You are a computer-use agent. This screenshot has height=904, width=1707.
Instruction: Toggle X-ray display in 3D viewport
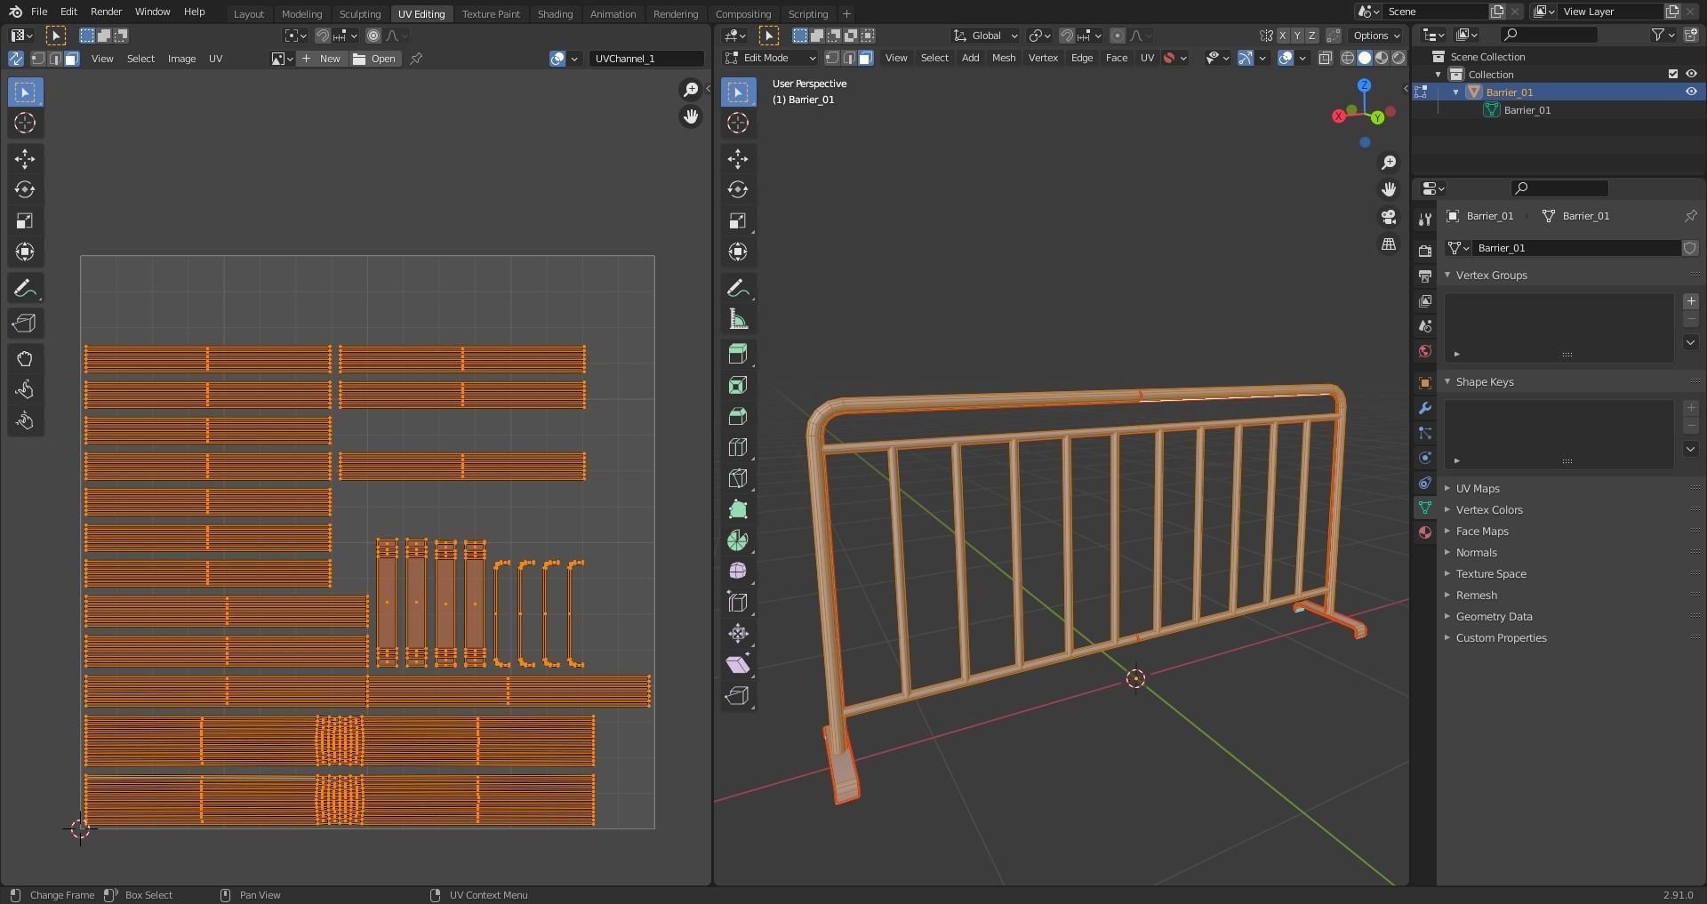pyautogui.click(x=1326, y=58)
